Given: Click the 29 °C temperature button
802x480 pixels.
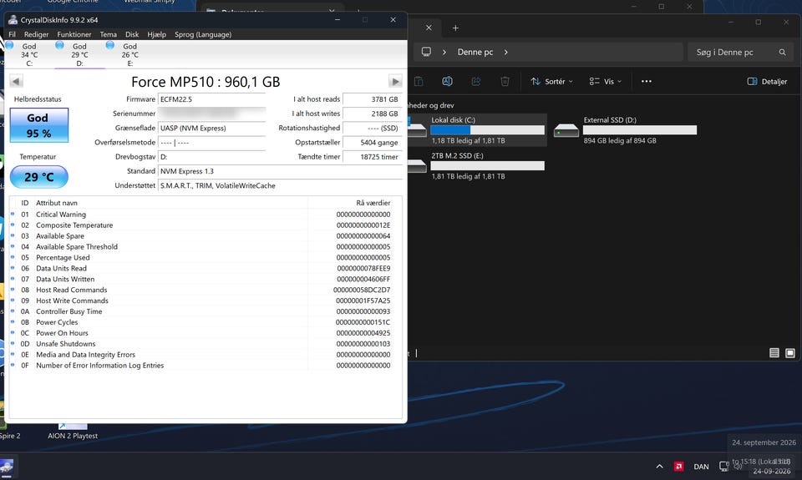Looking at the screenshot, I should point(39,177).
